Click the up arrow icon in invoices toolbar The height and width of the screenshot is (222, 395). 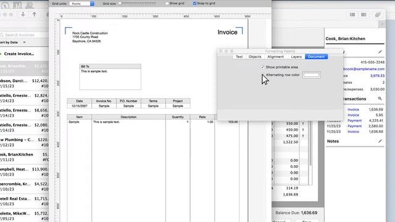[35, 14]
